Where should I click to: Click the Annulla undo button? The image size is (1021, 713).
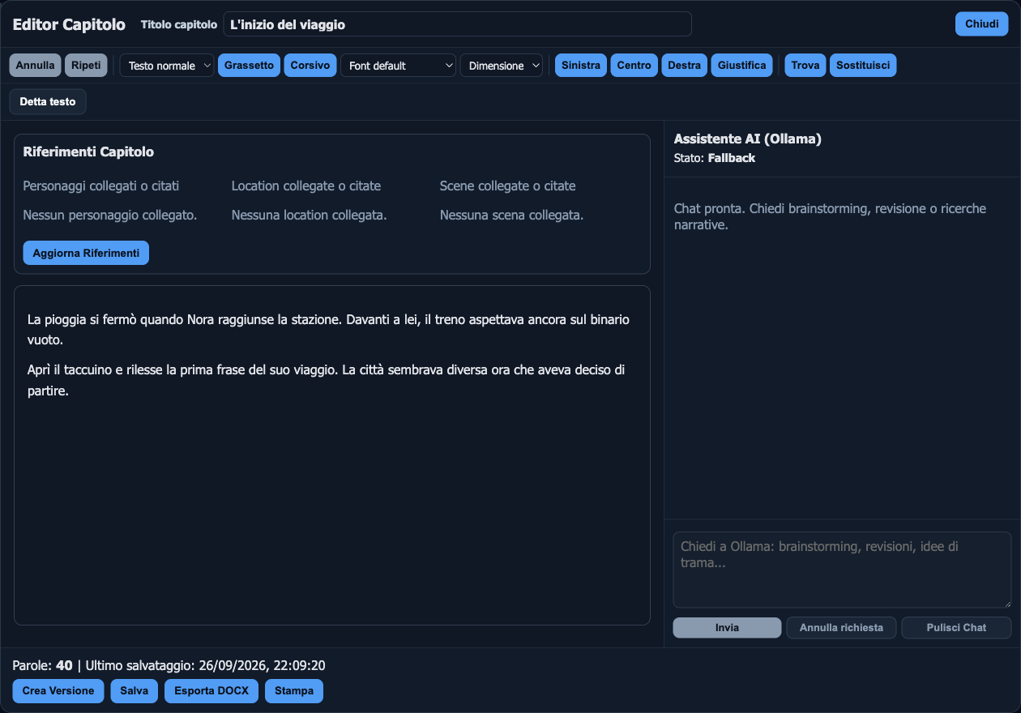tap(36, 66)
